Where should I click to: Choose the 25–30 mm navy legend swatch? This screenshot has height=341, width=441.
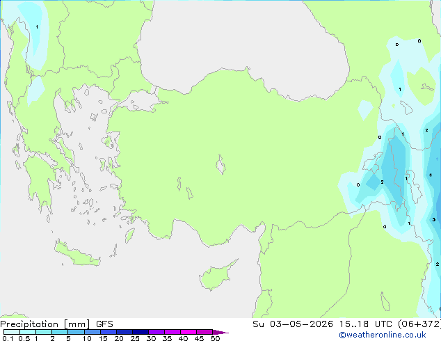141,332
